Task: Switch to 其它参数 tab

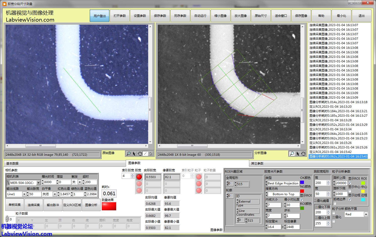Action: click(x=257, y=164)
